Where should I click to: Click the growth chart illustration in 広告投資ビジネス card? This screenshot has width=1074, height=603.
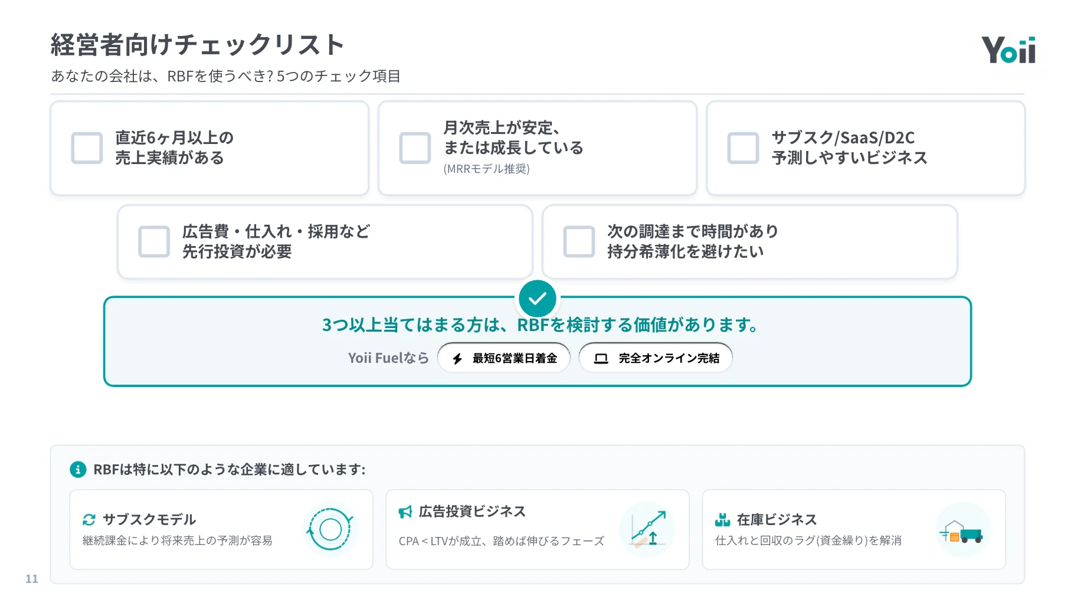(x=647, y=529)
